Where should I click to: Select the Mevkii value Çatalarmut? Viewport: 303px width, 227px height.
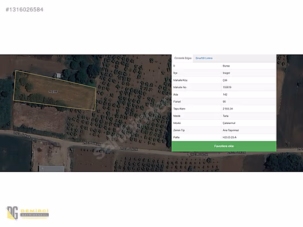click(229, 123)
